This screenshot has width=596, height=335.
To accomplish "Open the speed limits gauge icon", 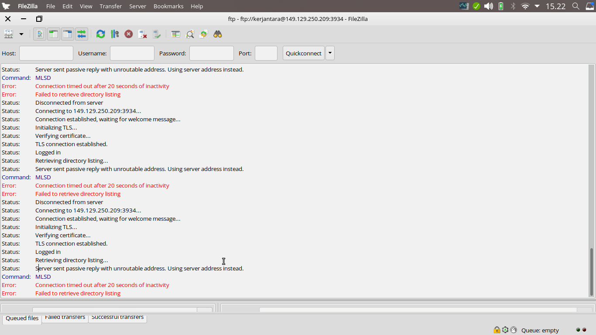I will point(514,330).
